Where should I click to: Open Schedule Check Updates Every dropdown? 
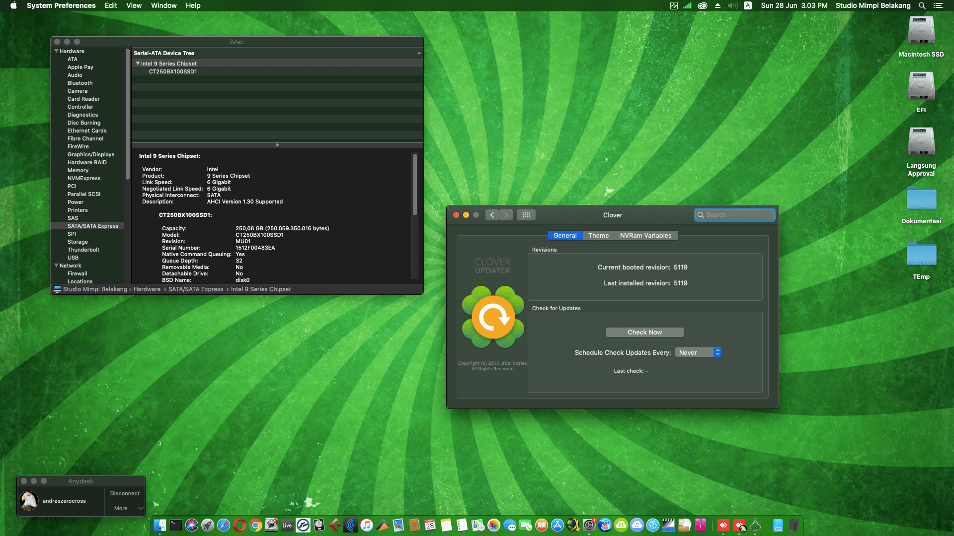click(698, 352)
